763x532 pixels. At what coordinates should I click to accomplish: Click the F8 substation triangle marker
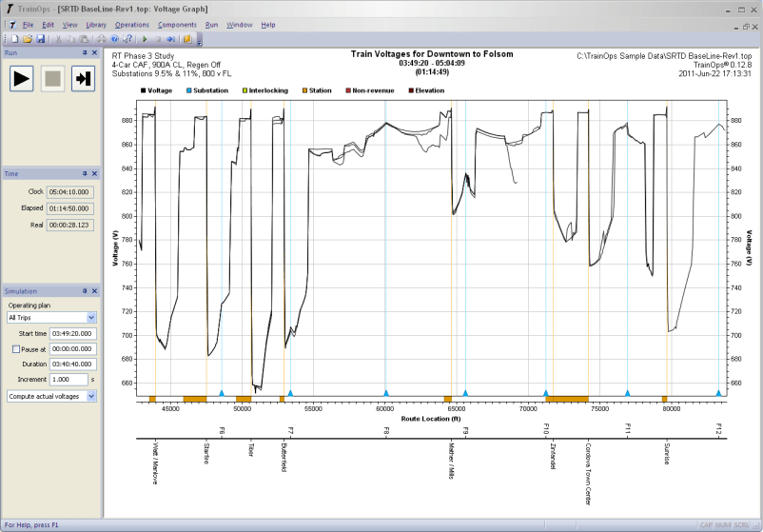tap(386, 393)
